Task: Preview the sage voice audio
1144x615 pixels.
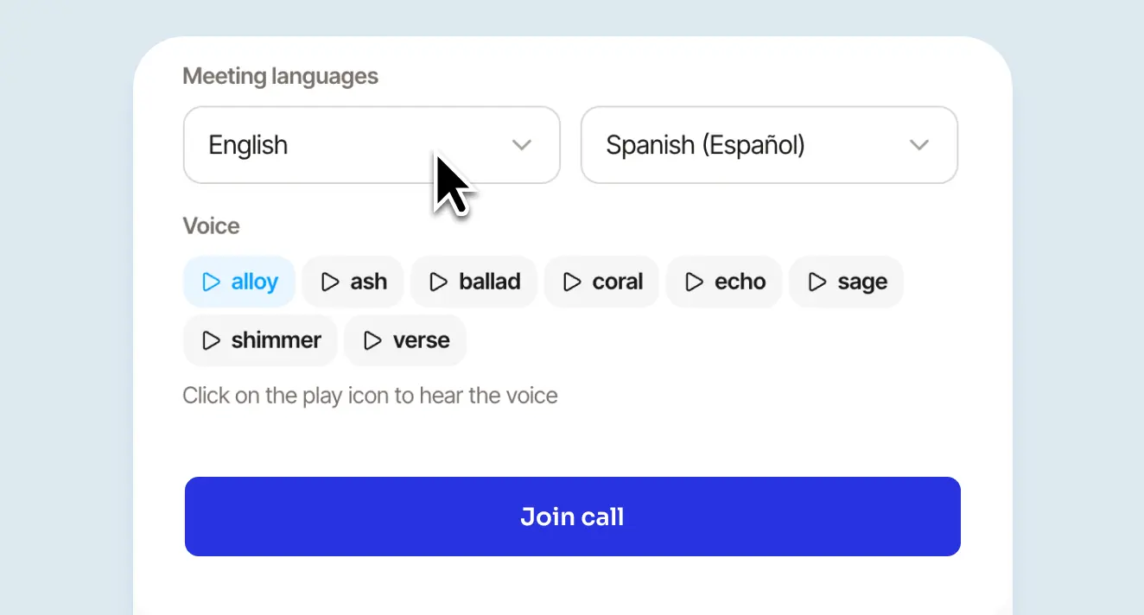Action: pyautogui.click(x=816, y=281)
